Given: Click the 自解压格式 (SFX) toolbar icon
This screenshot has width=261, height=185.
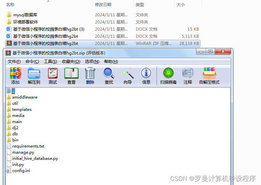Looking at the screenshot, I should click(209, 73).
